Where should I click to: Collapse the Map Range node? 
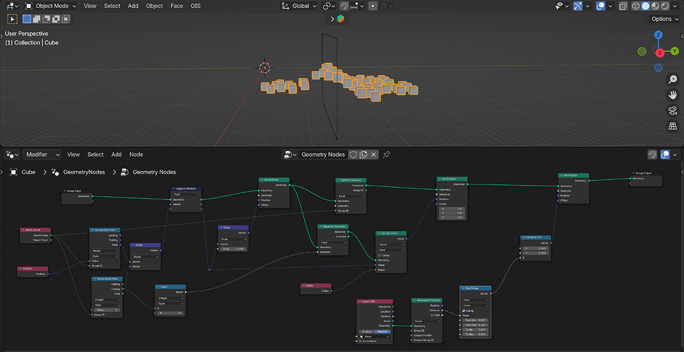click(463, 289)
